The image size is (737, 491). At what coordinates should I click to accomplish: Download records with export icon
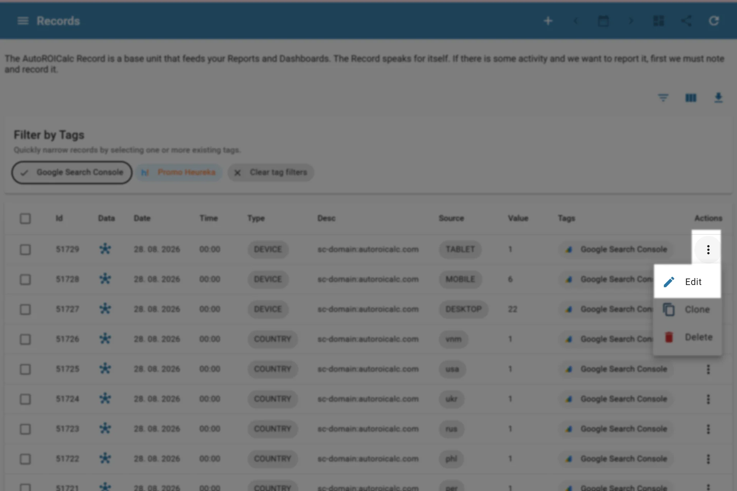coord(718,98)
